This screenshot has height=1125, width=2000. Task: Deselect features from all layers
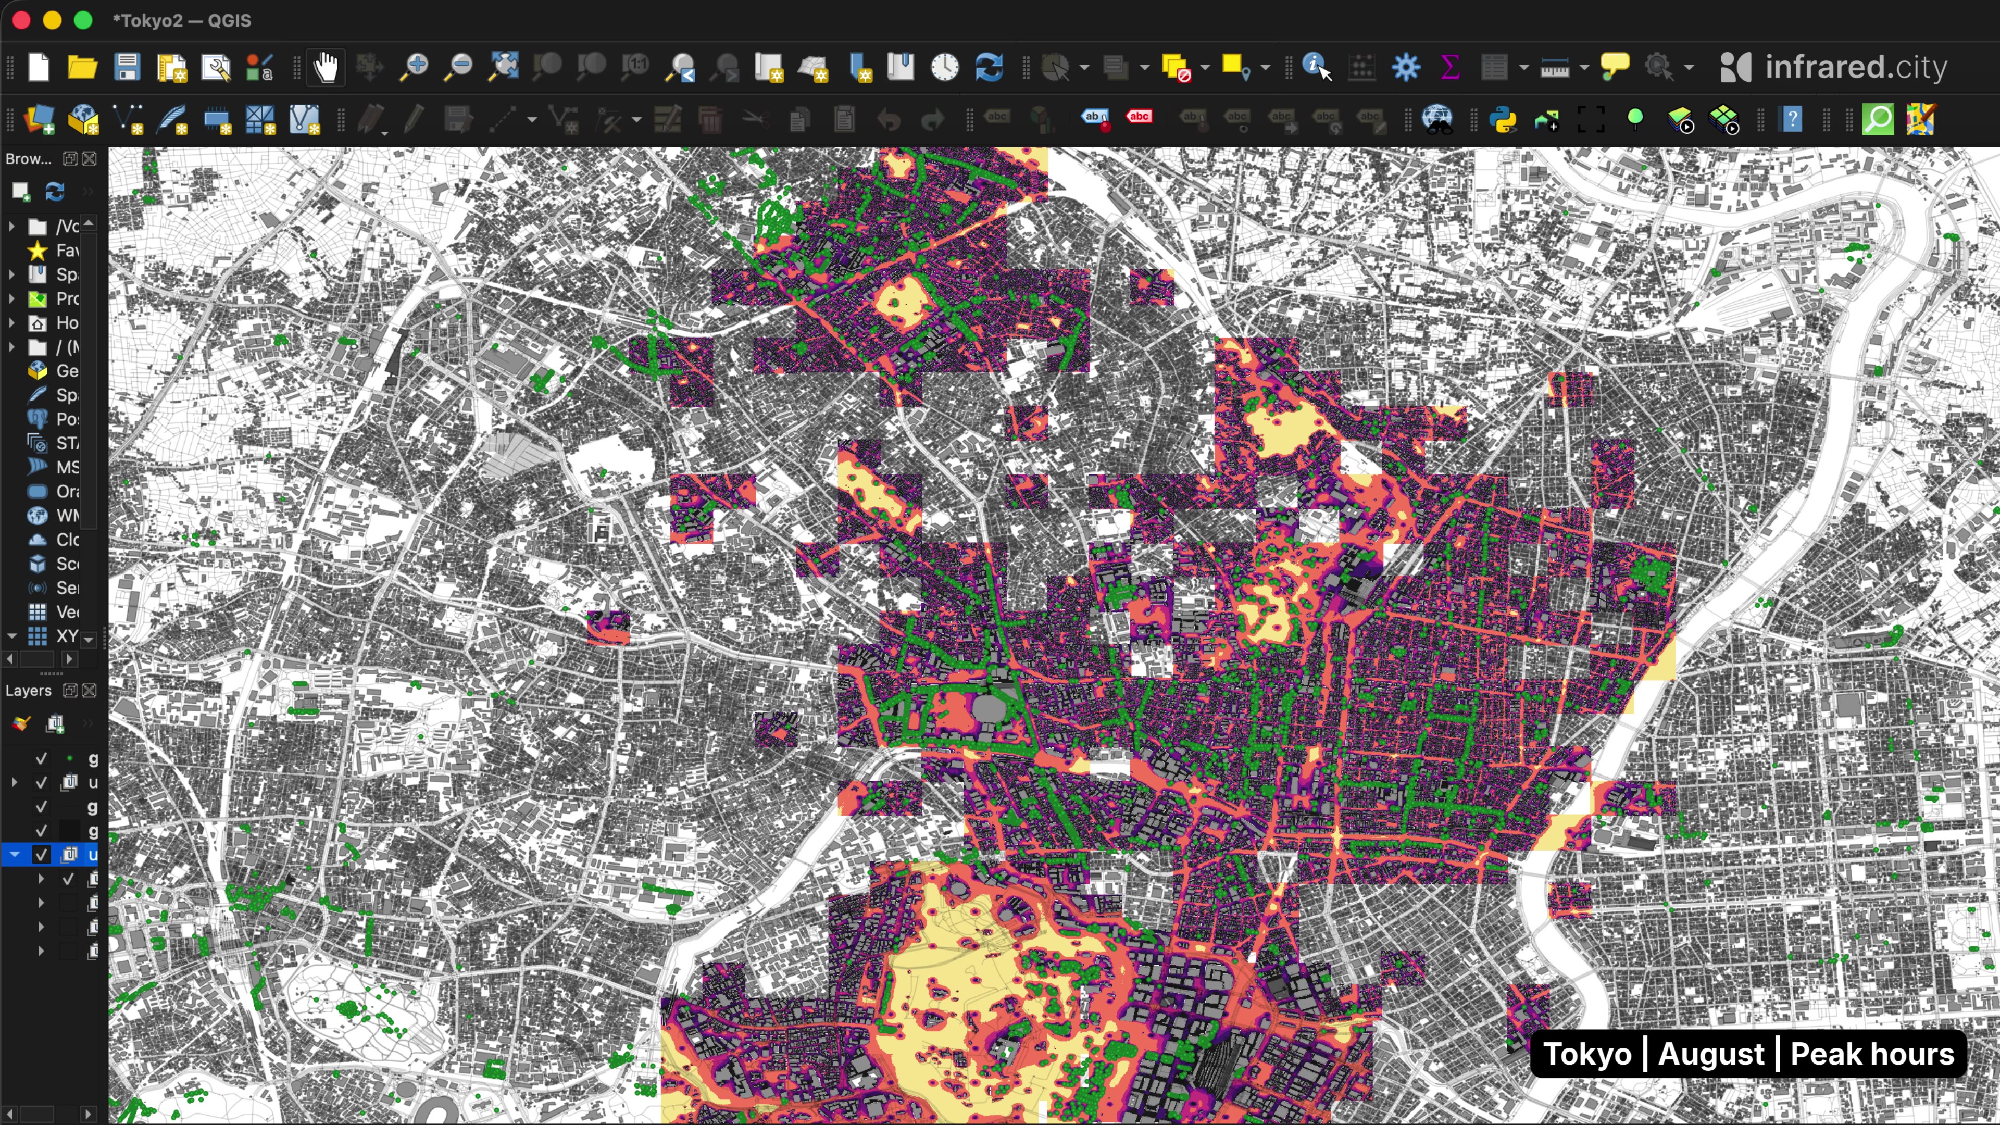pos(1176,68)
